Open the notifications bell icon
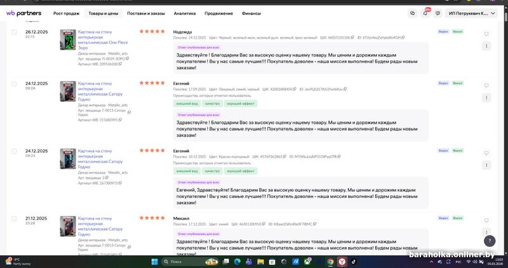Viewport: 508px width, 268px height. pyautogui.click(x=425, y=13)
